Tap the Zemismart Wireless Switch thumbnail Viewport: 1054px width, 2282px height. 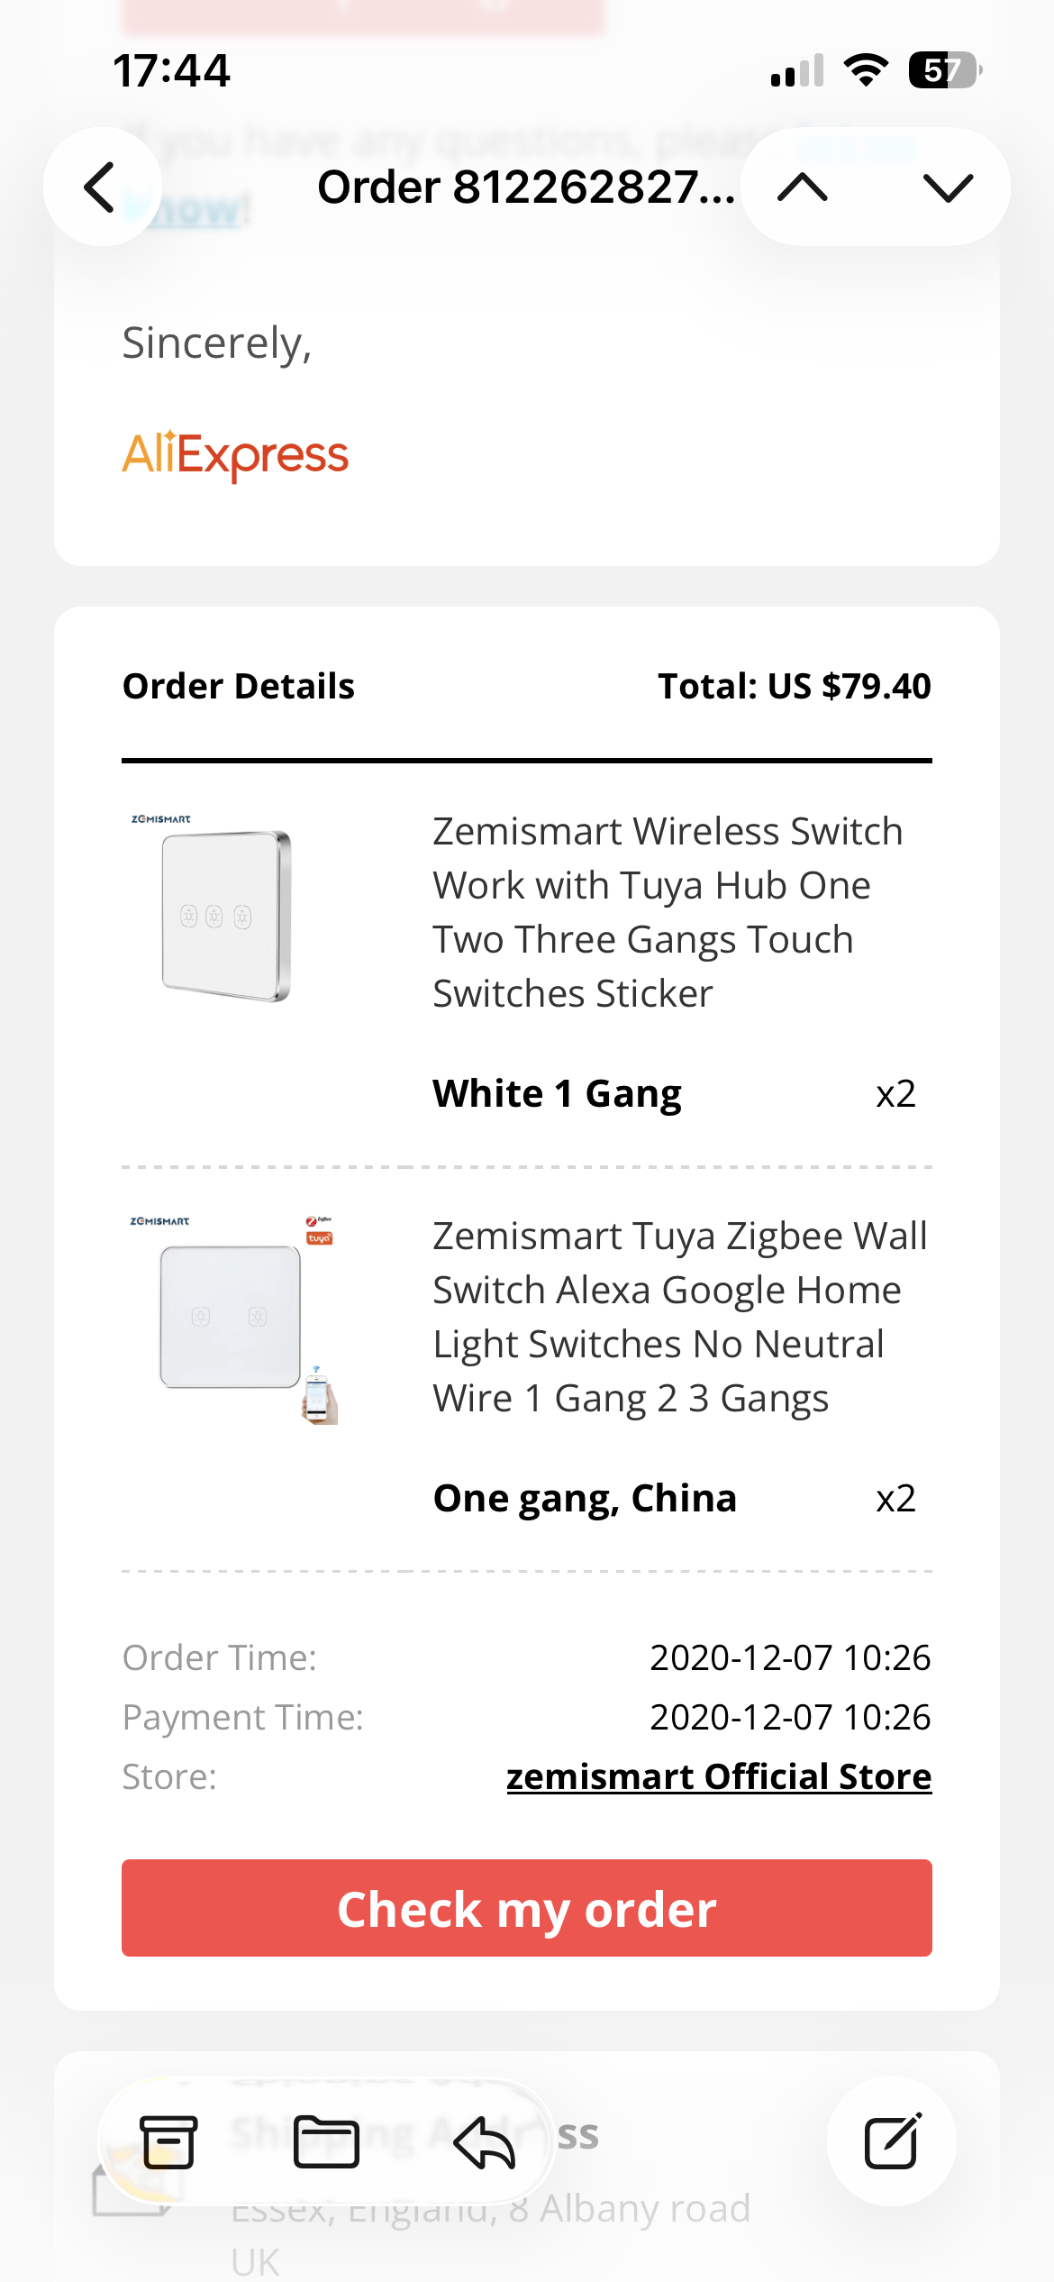click(x=225, y=910)
